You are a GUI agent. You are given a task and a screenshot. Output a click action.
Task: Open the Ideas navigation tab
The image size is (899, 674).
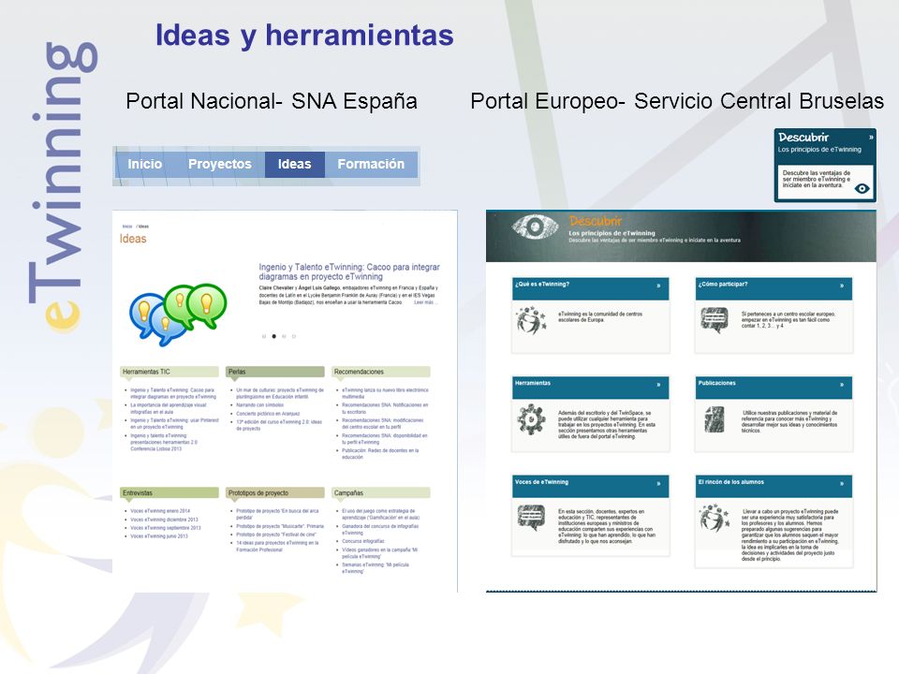click(295, 164)
